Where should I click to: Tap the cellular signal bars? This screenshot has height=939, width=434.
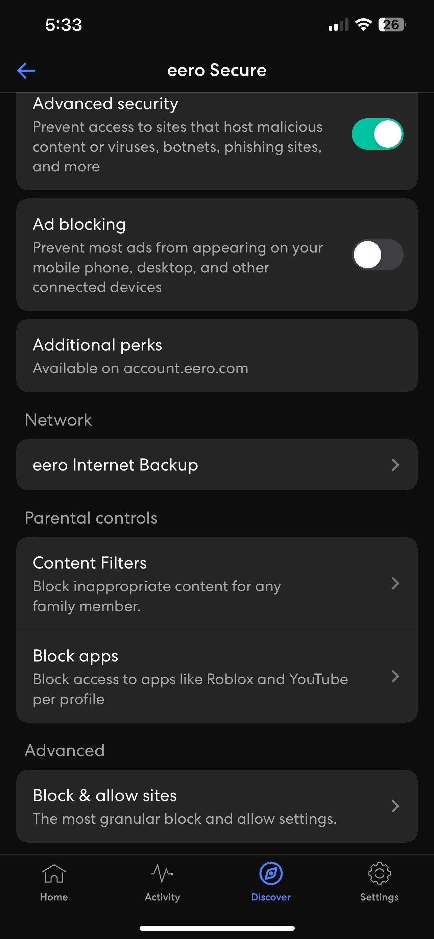click(x=338, y=25)
